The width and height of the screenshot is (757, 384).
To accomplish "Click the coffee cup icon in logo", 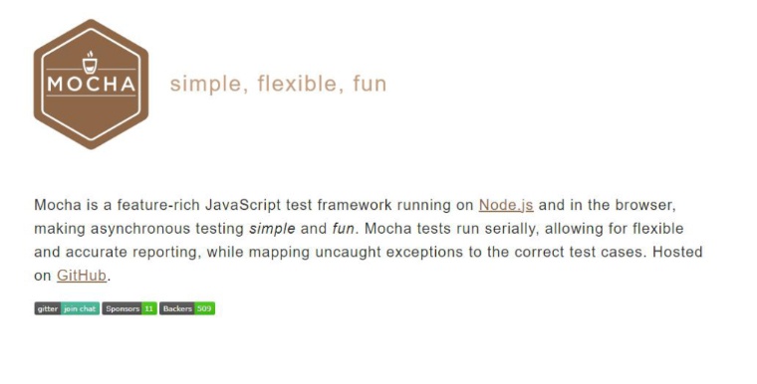I will tap(90, 63).
